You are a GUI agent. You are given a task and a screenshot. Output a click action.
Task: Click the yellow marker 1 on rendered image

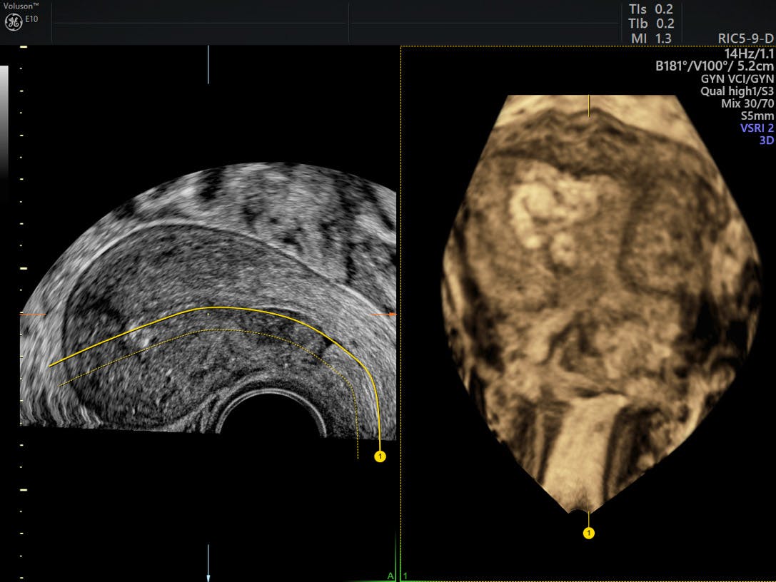pyautogui.click(x=588, y=531)
